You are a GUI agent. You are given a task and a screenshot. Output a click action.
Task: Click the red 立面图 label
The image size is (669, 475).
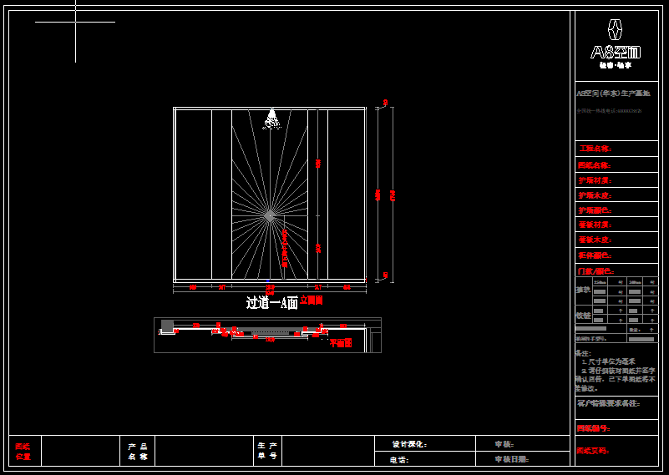coord(312,300)
